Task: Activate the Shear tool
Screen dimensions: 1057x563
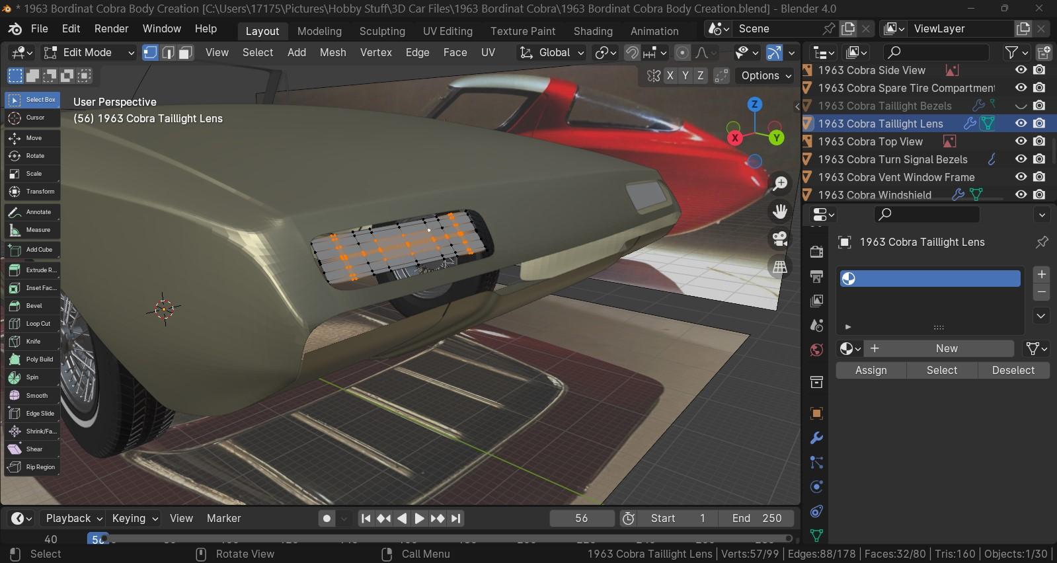Action: point(32,449)
